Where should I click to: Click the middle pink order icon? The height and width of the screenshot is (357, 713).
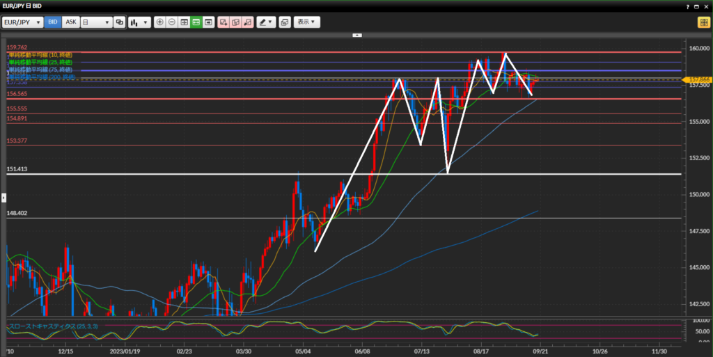coord(235,22)
